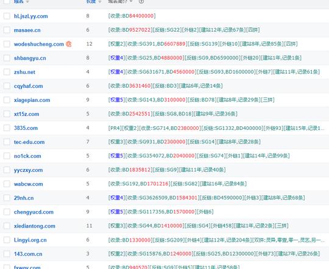Visit the xiagepian.com domain link
The height and width of the screenshot is (269, 329).
[32, 100]
